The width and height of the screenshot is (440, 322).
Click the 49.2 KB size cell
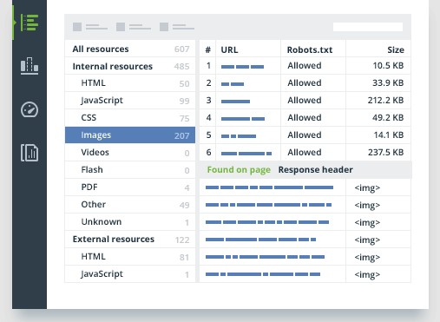(388, 118)
